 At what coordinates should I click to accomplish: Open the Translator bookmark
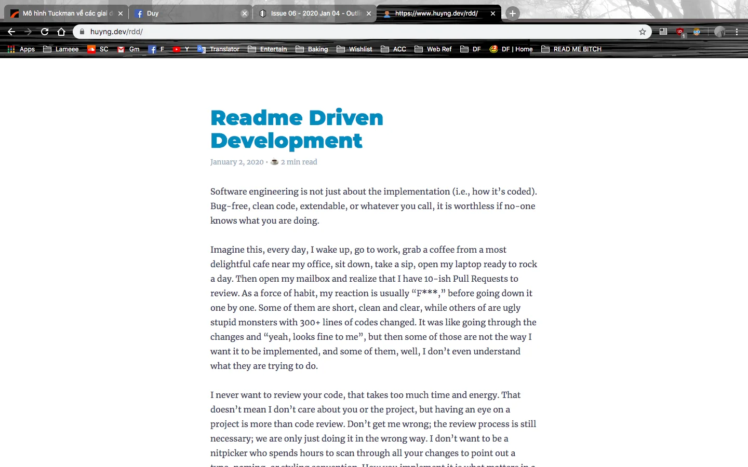(218, 49)
